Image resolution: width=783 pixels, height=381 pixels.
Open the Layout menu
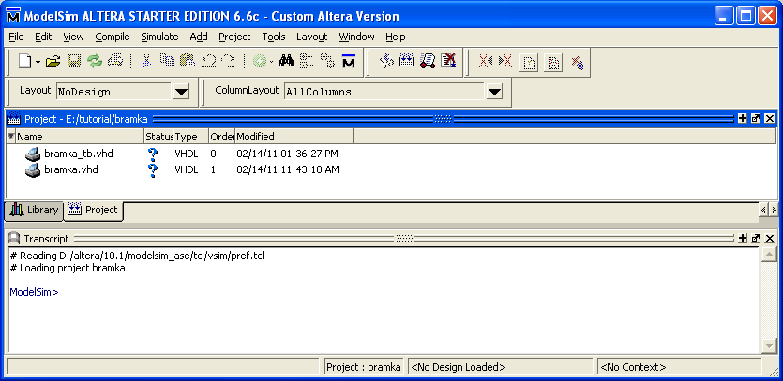coord(311,37)
